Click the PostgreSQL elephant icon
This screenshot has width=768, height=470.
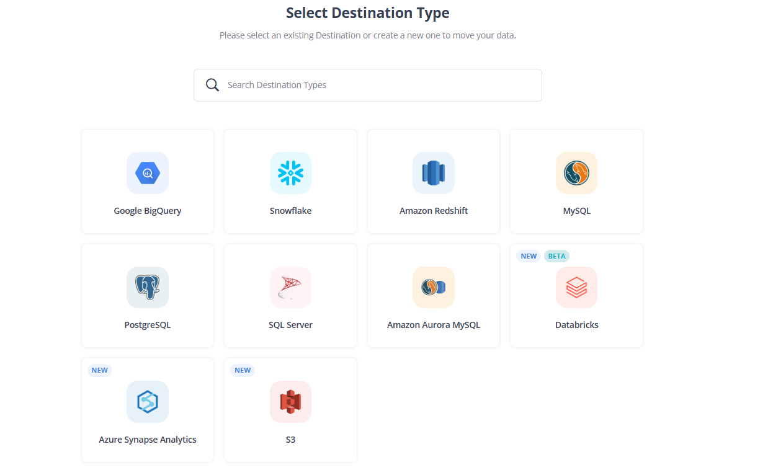(148, 287)
